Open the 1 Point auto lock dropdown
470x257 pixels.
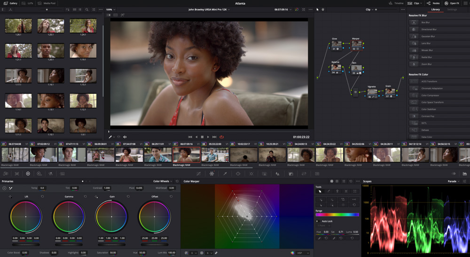coord(324,225)
